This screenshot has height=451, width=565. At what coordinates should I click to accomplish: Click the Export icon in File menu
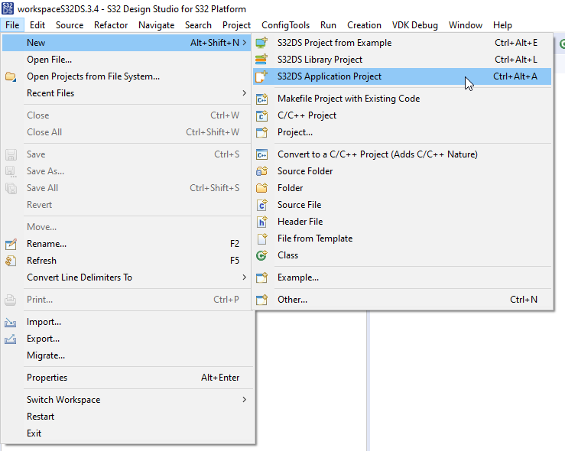(x=11, y=339)
